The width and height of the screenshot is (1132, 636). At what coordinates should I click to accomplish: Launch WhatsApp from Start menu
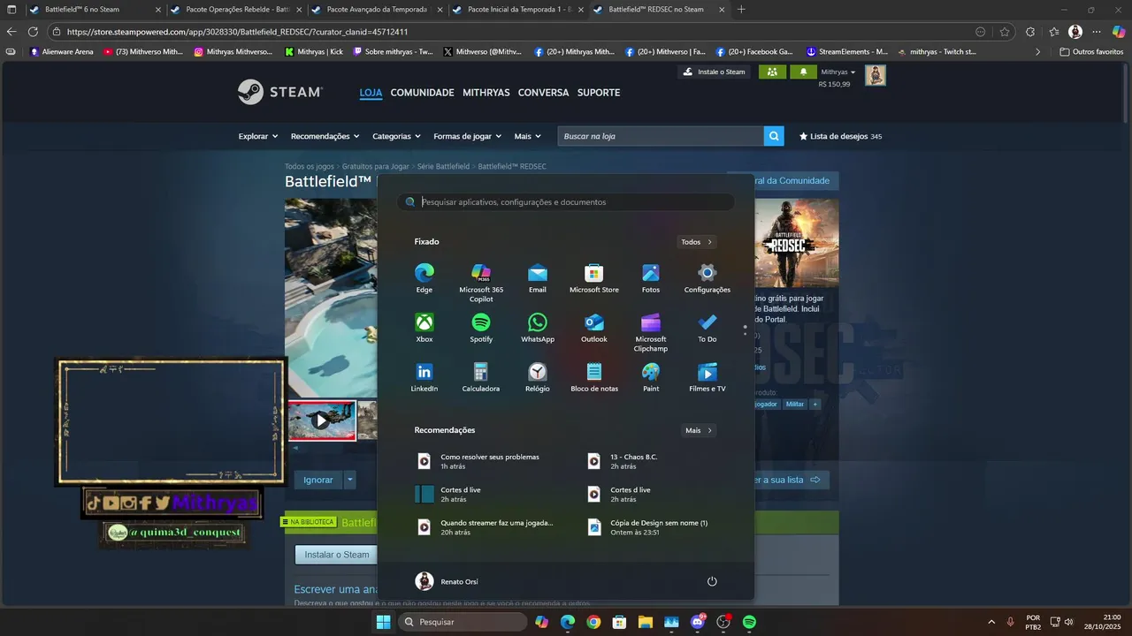(x=538, y=328)
